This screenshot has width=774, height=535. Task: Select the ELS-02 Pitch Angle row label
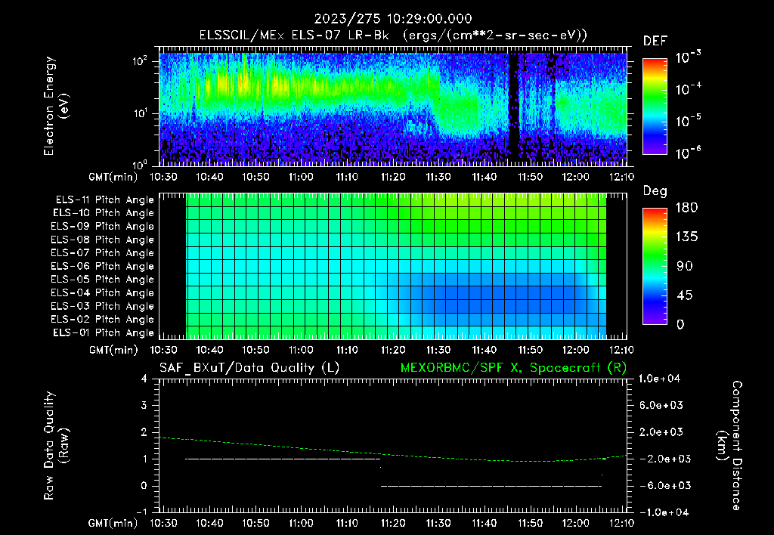[x=103, y=320]
